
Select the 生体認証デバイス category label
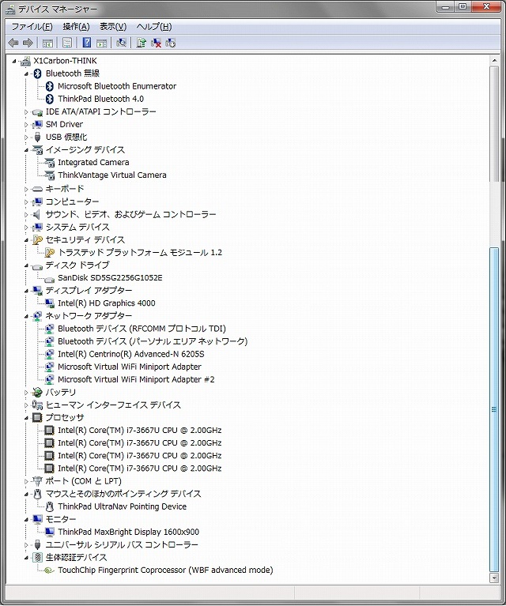click(76, 557)
